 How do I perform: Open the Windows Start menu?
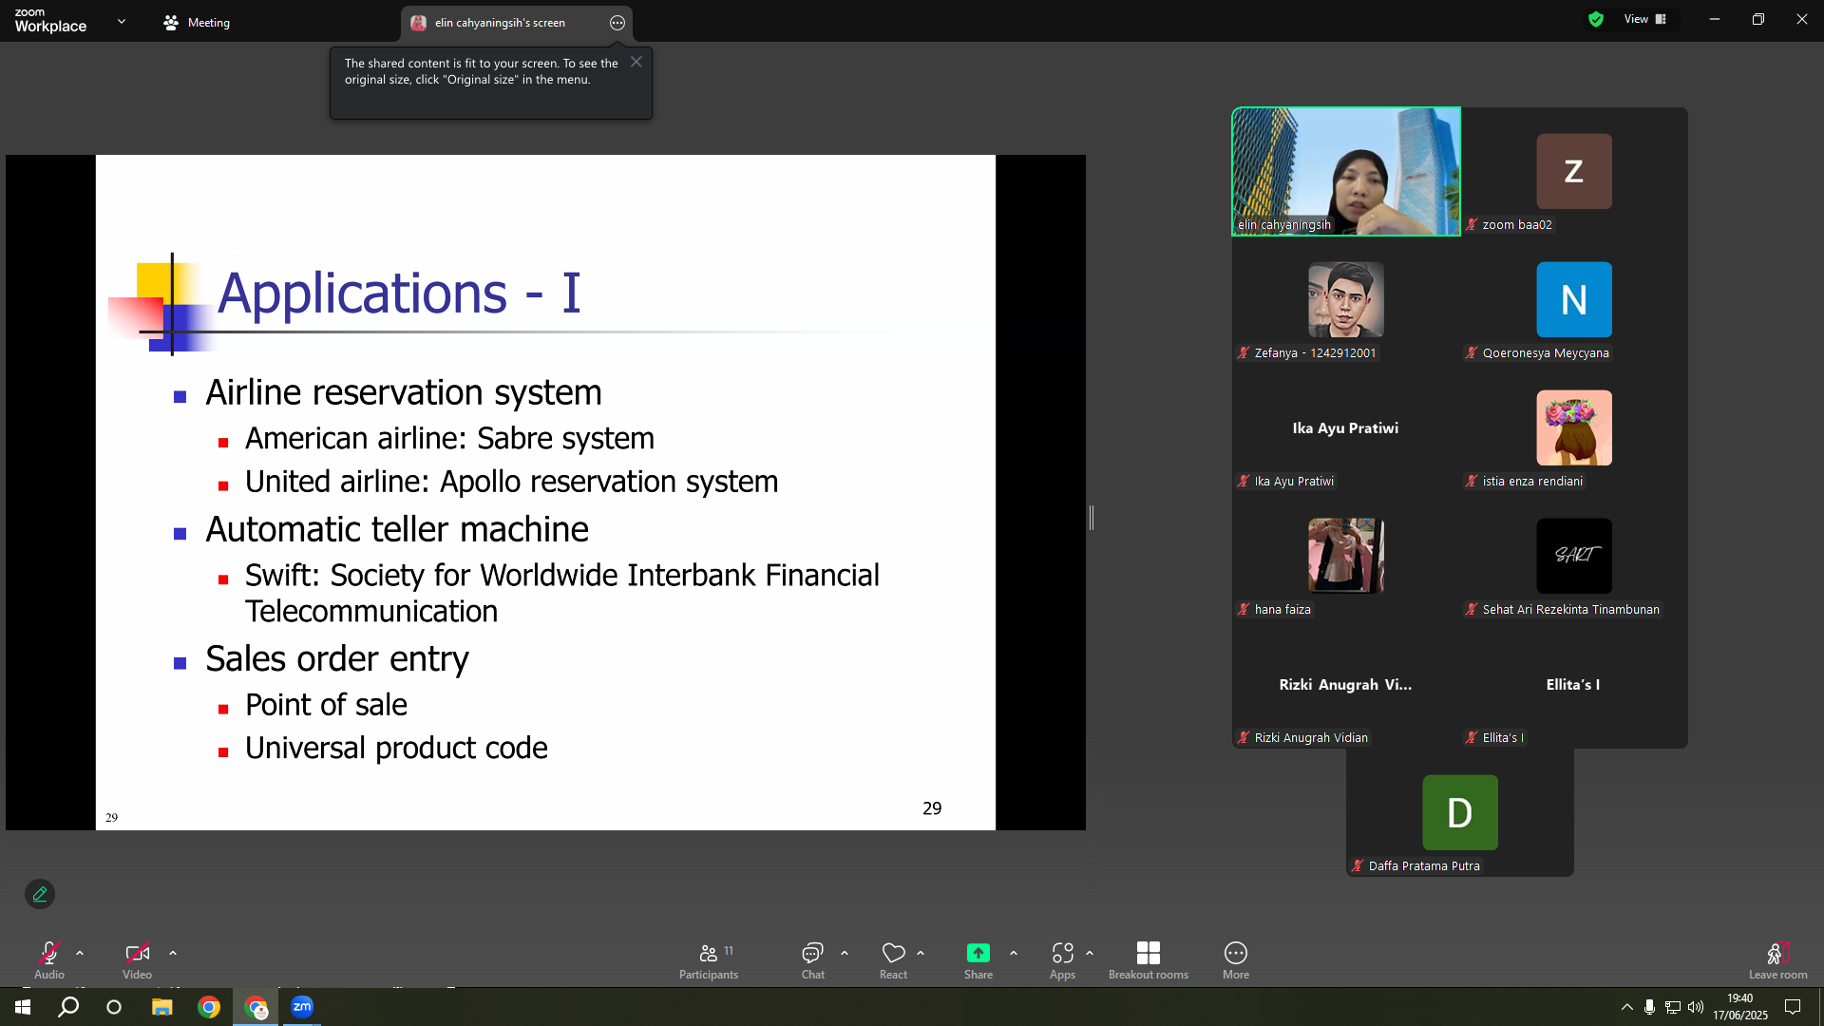(x=23, y=1007)
